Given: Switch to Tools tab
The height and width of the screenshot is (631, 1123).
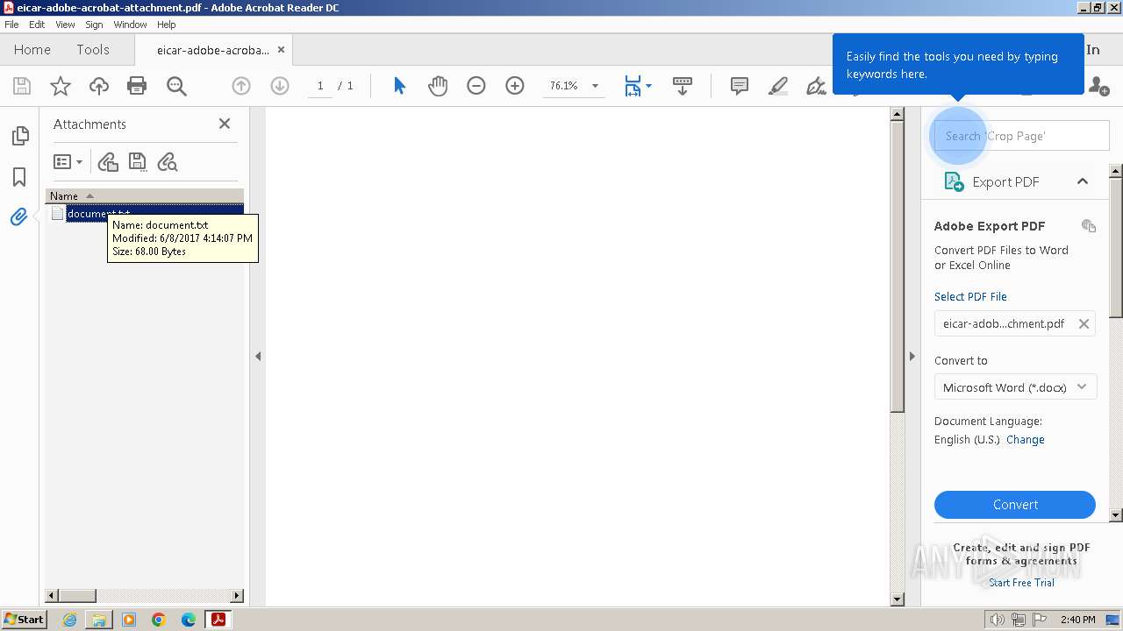Looking at the screenshot, I should [93, 50].
